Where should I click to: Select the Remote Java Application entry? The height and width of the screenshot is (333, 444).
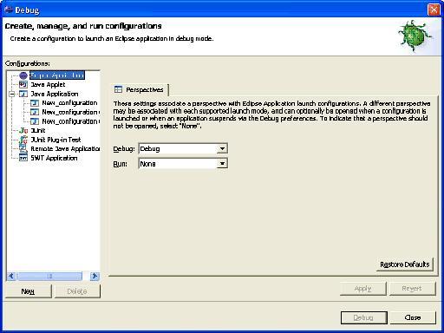coord(65,149)
